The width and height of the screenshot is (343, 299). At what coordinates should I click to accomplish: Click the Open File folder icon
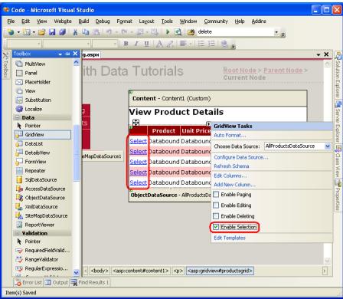pyautogui.click(x=42, y=32)
